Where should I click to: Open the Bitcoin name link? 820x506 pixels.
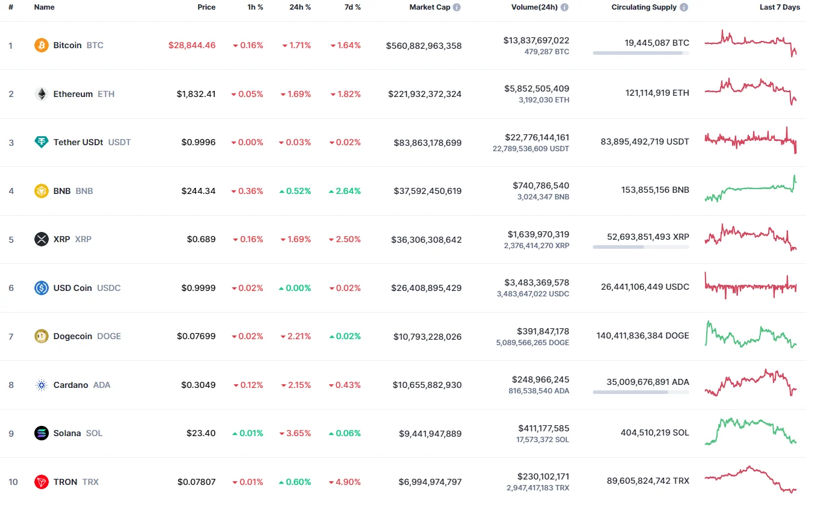pos(67,45)
